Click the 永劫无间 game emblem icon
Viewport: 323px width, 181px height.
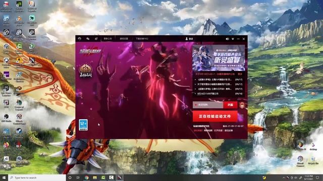click(x=85, y=70)
